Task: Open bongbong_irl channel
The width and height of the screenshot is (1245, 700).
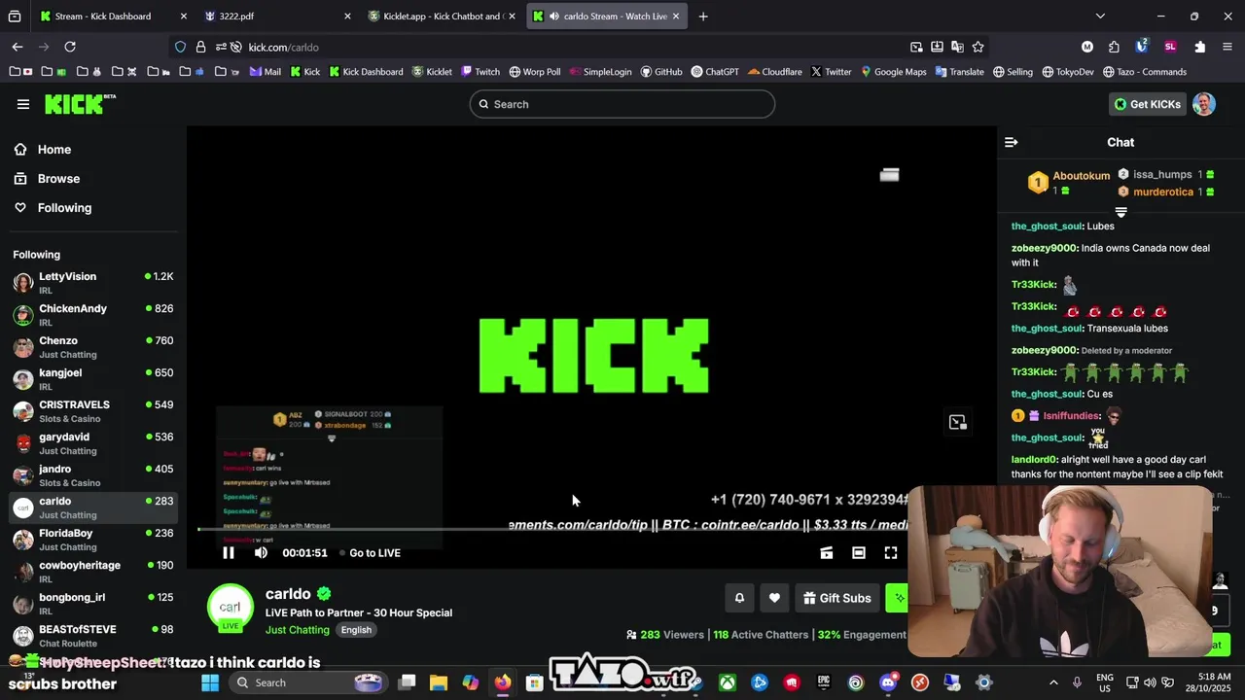Action: (x=93, y=604)
